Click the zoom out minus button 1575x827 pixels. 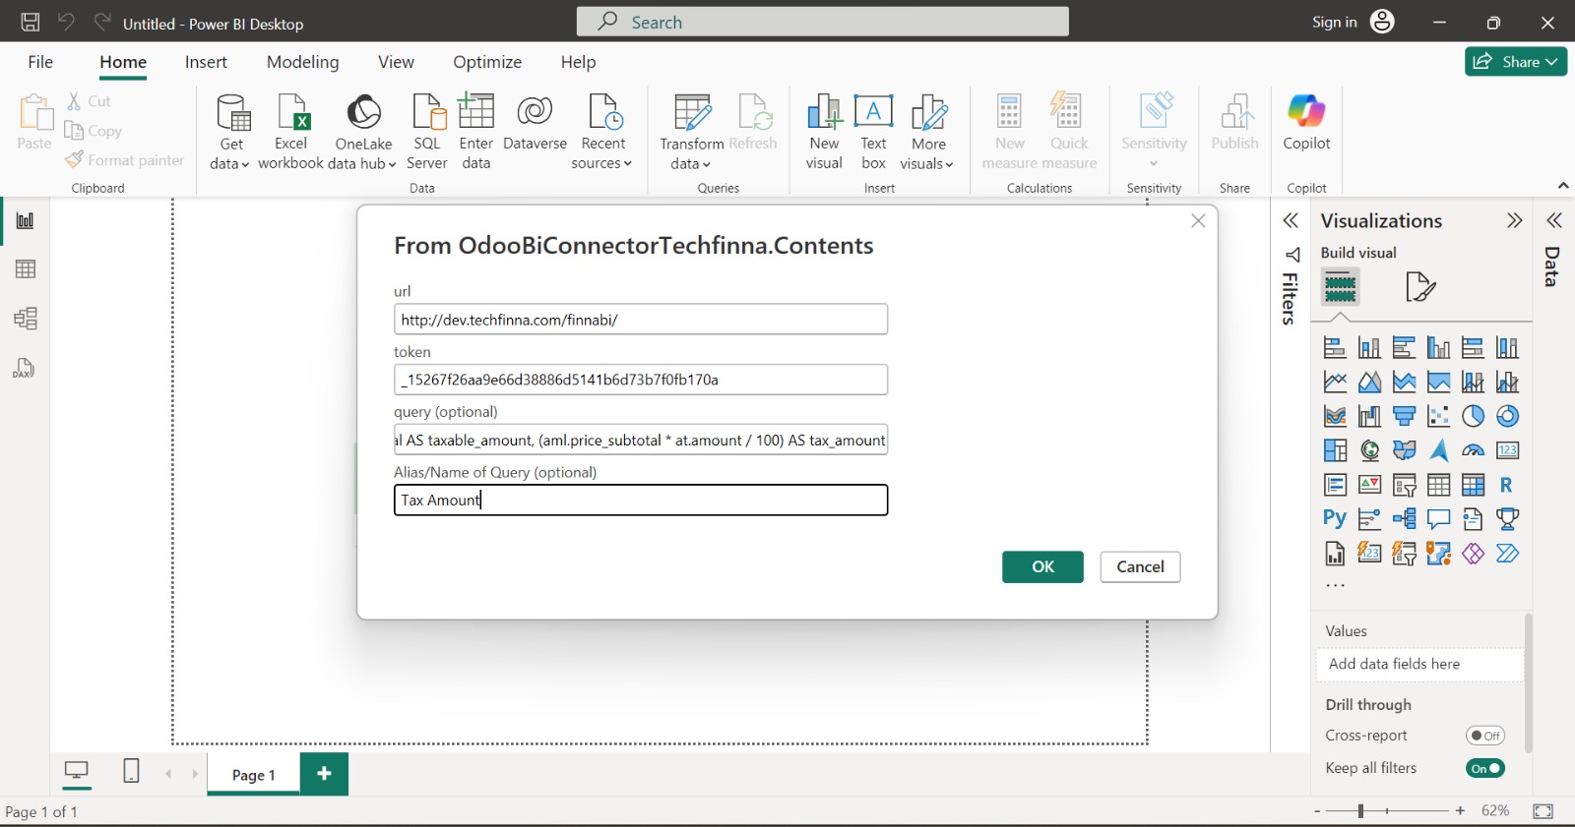click(x=1317, y=811)
